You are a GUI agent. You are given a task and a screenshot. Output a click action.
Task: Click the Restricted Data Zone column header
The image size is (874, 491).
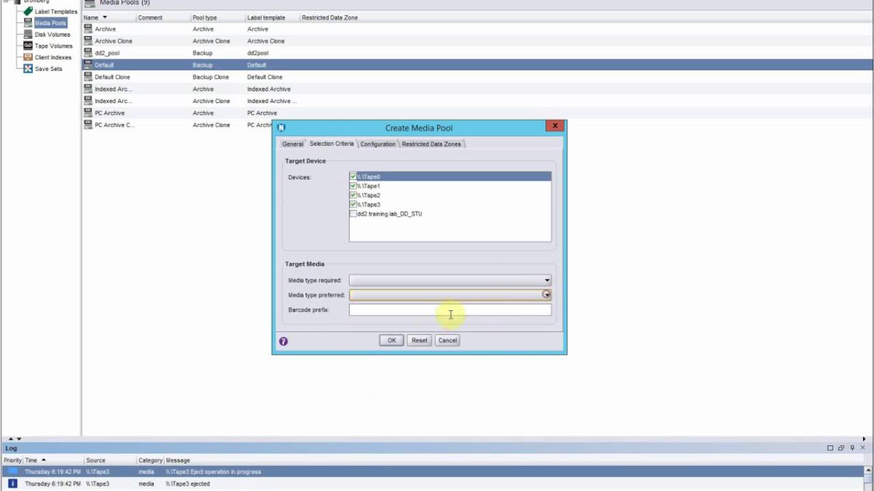point(330,17)
